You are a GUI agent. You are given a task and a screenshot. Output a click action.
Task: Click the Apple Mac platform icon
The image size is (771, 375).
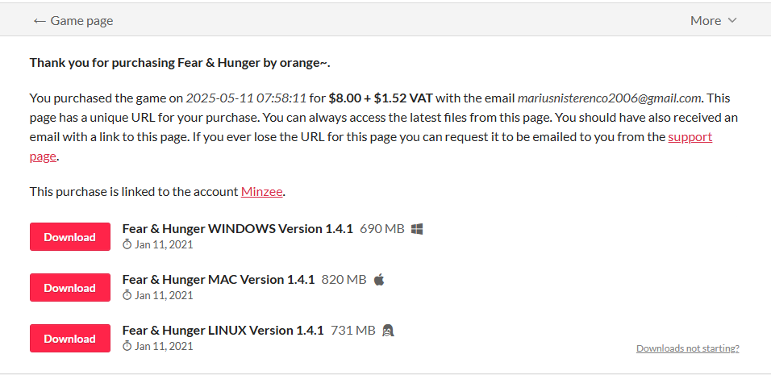click(x=378, y=280)
